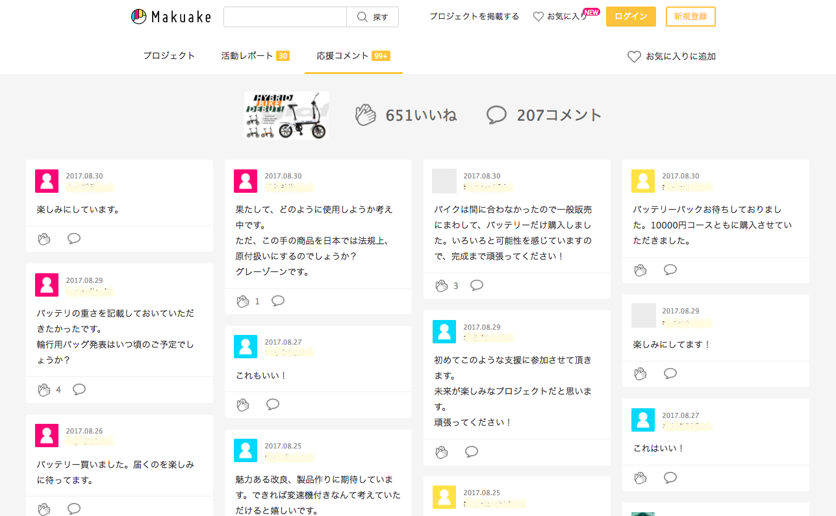Click the Makuake logo
Image resolution: width=836 pixels, height=516 pixels.
pyautogui.click(x=171, y=17)
